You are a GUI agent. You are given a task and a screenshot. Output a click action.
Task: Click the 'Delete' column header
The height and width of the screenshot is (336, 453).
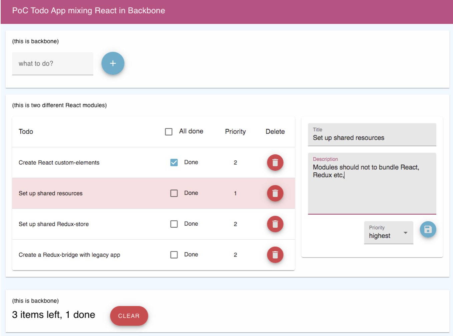(x=275, y=131)
